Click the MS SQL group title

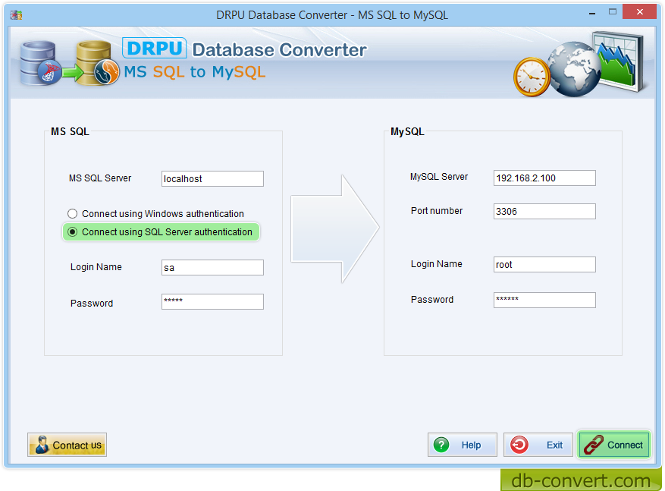point(70,131)
